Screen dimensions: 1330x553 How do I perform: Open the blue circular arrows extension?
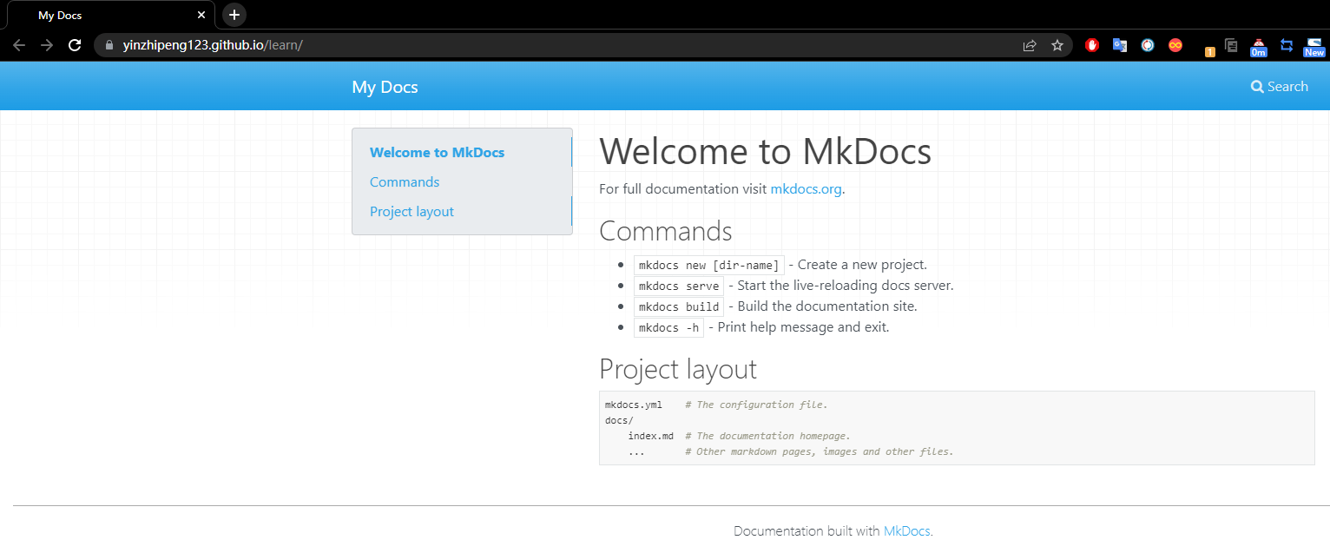pos(1148,45)
